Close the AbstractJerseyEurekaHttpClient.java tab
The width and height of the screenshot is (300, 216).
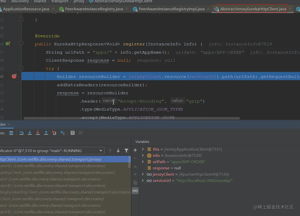point(290,9)
